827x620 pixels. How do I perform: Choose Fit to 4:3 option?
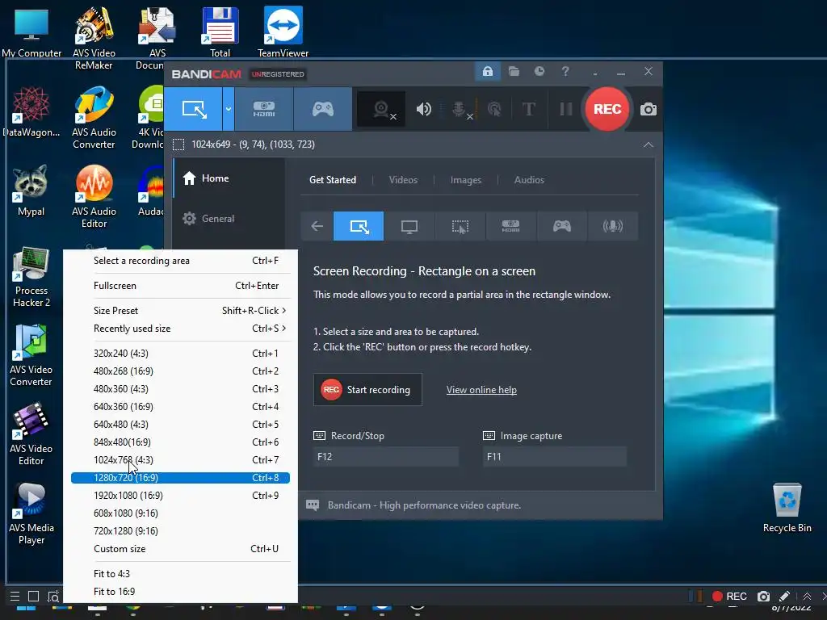pyautogui.click(x=180, y=574)
